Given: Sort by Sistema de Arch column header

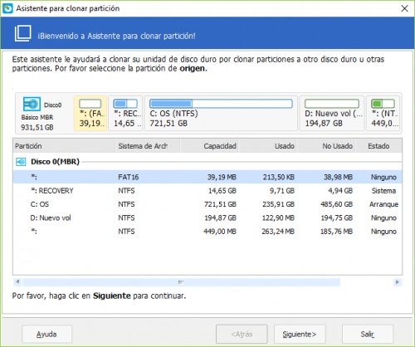Looking at the screenshot, I should pos(148,146).
